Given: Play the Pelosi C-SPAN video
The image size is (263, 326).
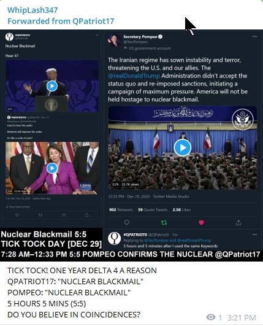Looking at the screenshot, I should (x=52, y=168).
